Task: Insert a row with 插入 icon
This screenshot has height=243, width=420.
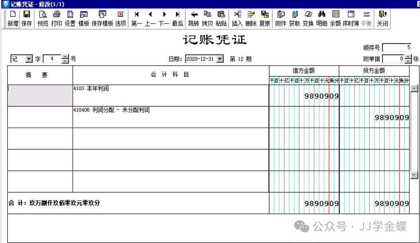Action: [x=237, y=18]
